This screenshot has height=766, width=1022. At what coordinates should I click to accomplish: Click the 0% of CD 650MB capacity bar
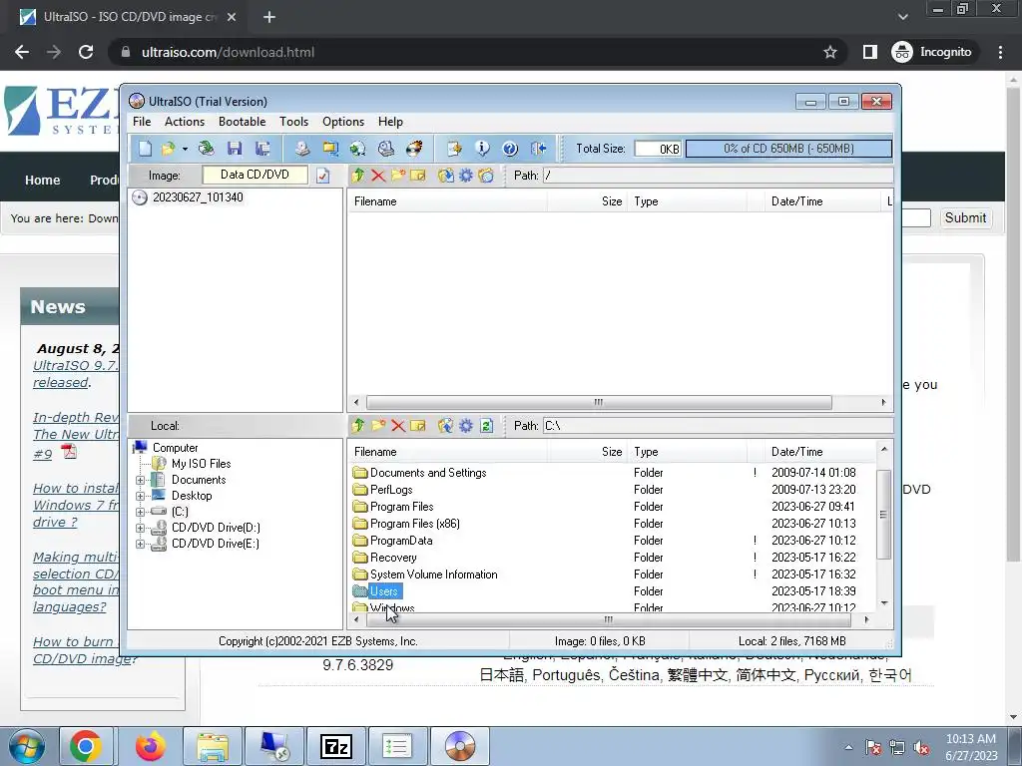click(788, 149)
